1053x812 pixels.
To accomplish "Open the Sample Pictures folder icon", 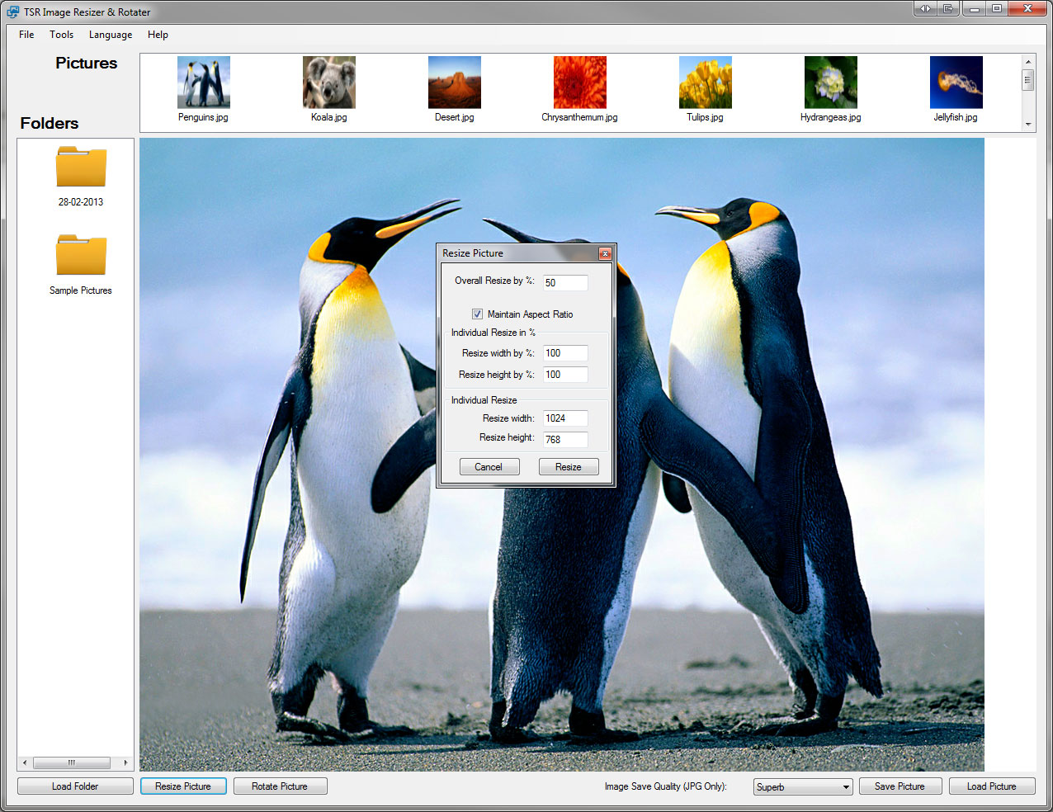I will click(x=81, y=256).
